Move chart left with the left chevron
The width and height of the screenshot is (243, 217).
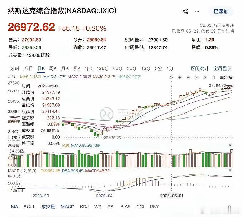[x=197, y=77]
